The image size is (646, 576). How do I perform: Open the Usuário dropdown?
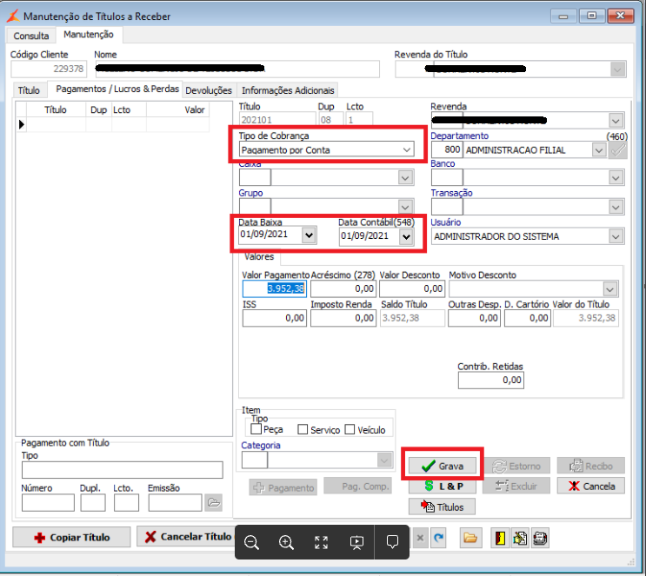coord(616,236)
